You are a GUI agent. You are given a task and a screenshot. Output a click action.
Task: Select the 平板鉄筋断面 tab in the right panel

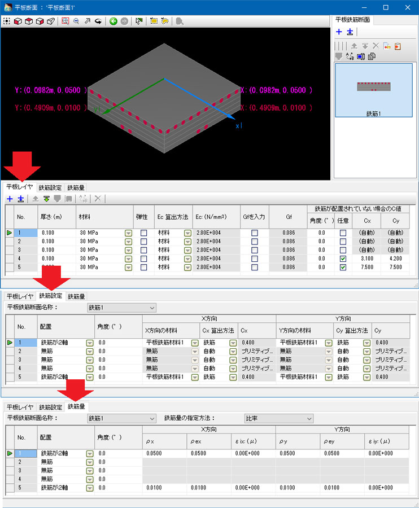[352, 20]
